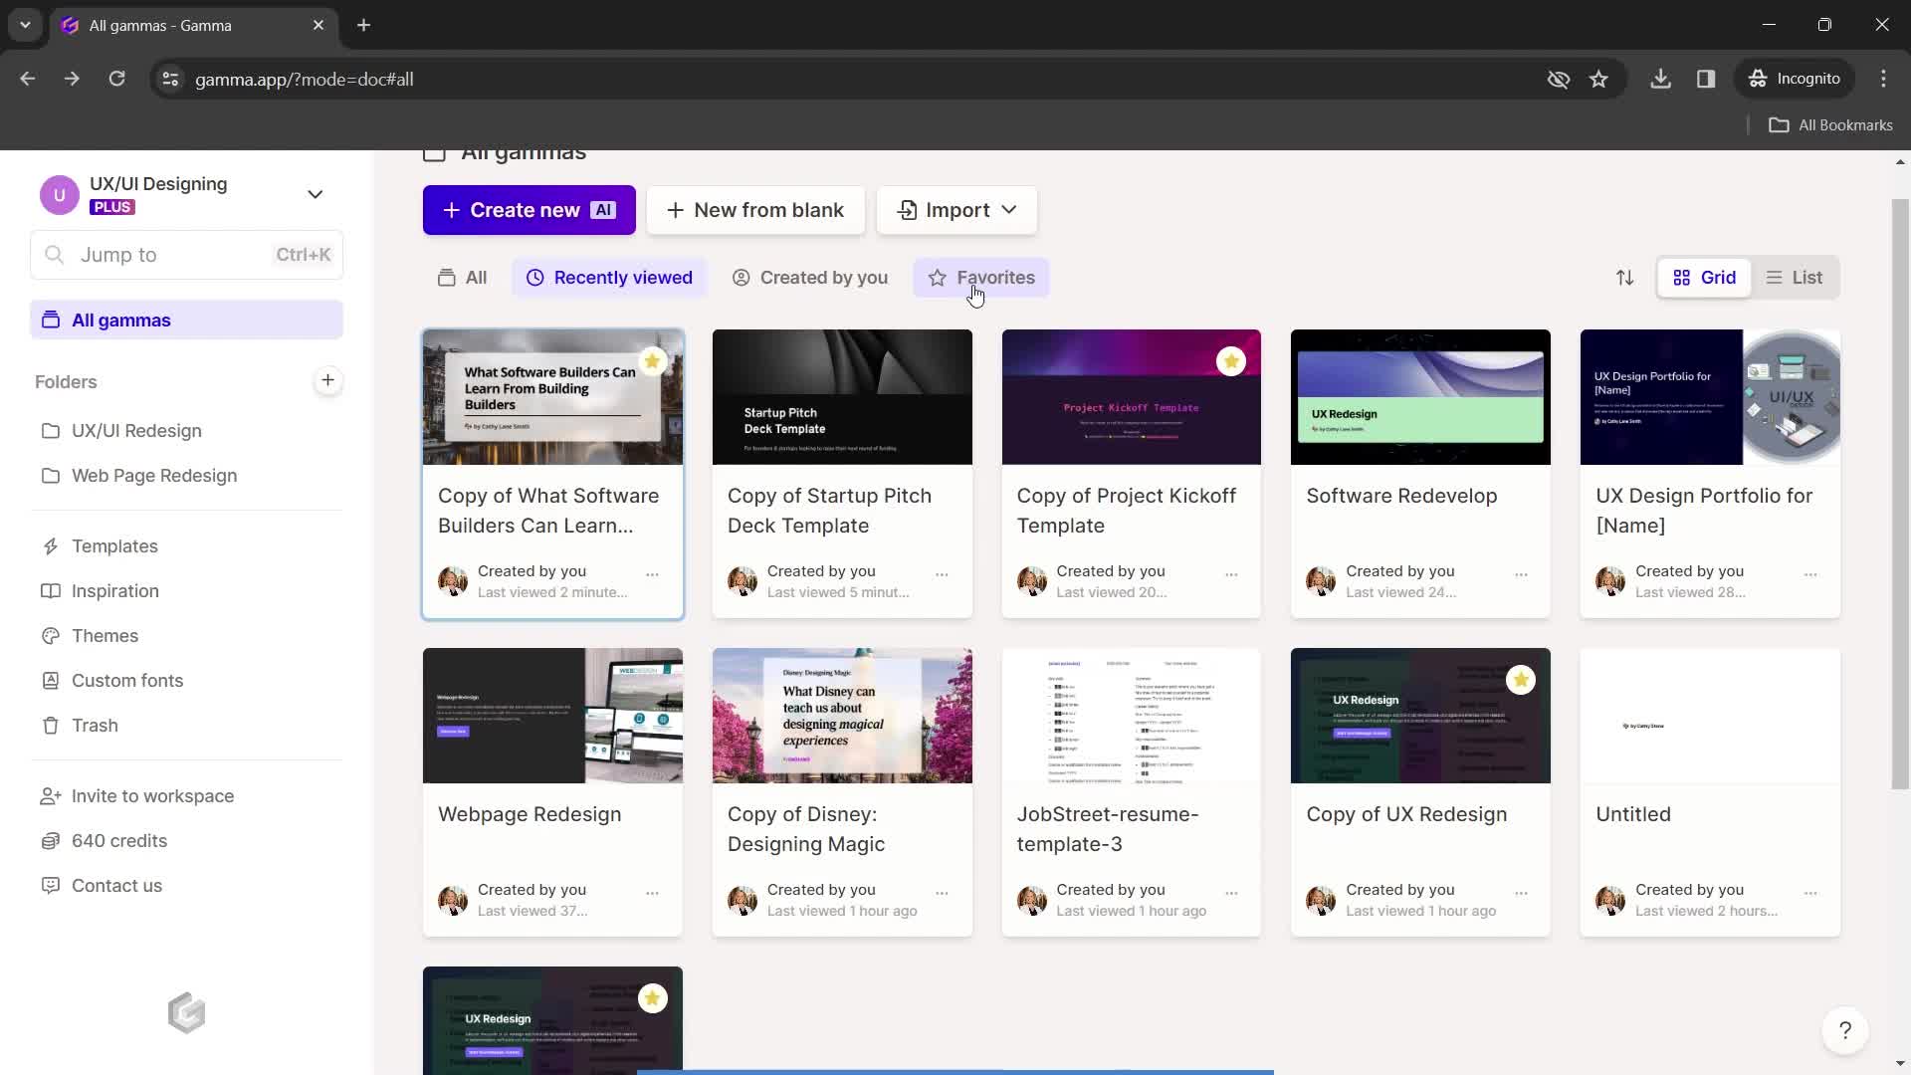Image resolution: width=1911 pixels, height=1075 pixels.
Task: Open the Gamma logo at sidebar bottom
Action: coord(186,1013)
